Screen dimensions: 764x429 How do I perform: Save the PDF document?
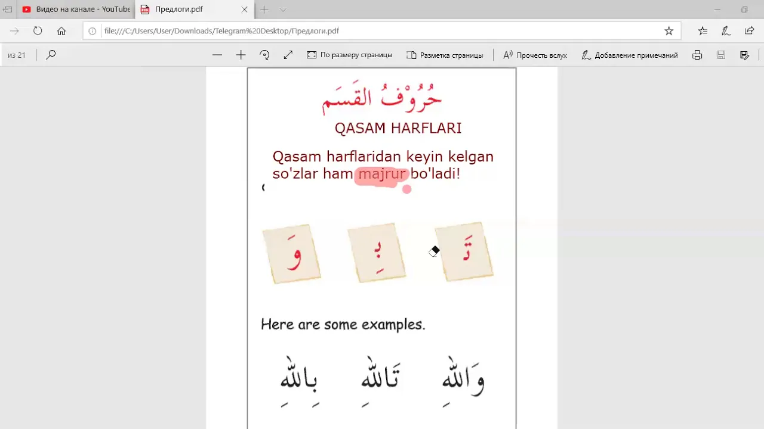point(721,55)
